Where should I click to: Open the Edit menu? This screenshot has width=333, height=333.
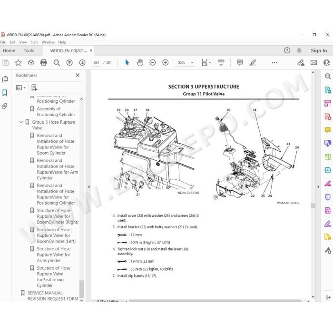point(12,42)
